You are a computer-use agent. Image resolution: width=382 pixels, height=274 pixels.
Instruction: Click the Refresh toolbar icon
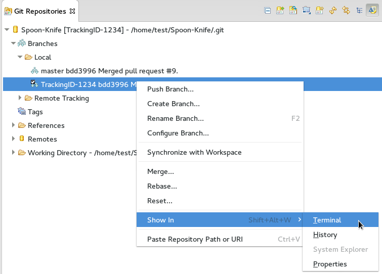click(333, 11)
